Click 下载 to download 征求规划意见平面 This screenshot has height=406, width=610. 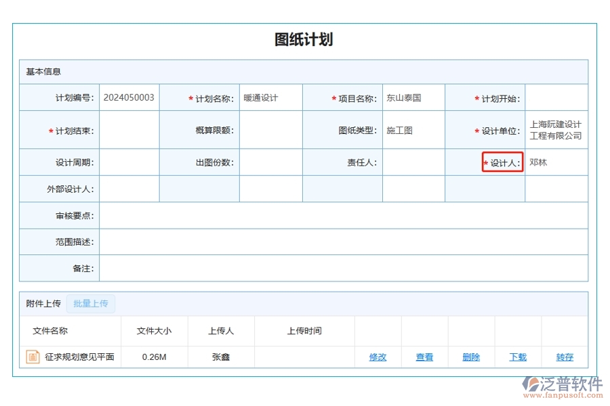[517, 357]
